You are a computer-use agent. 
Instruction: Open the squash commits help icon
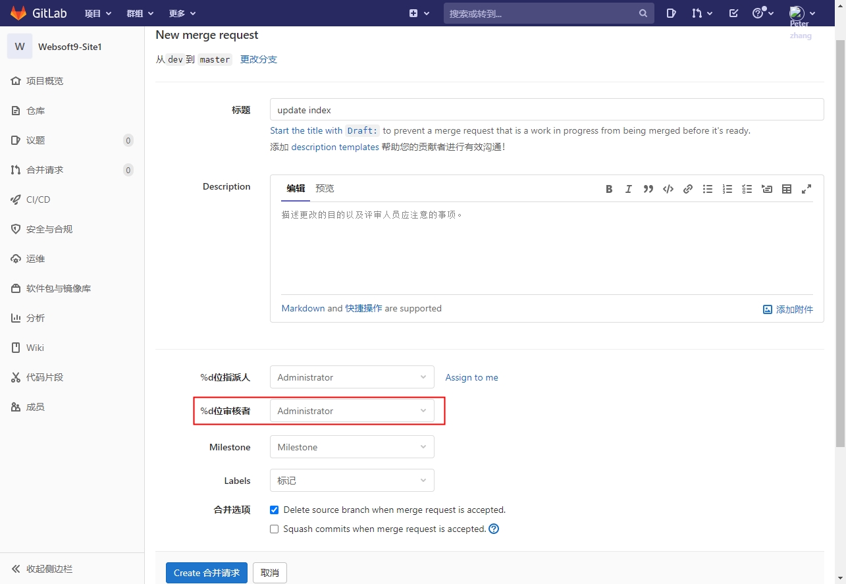tap(494, 529)
